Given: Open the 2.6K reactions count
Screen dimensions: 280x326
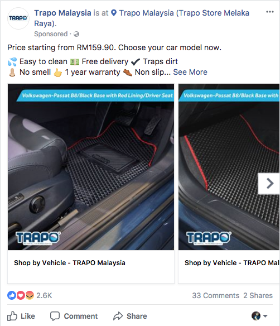Looking at the screenshot, I should [44, 295].
